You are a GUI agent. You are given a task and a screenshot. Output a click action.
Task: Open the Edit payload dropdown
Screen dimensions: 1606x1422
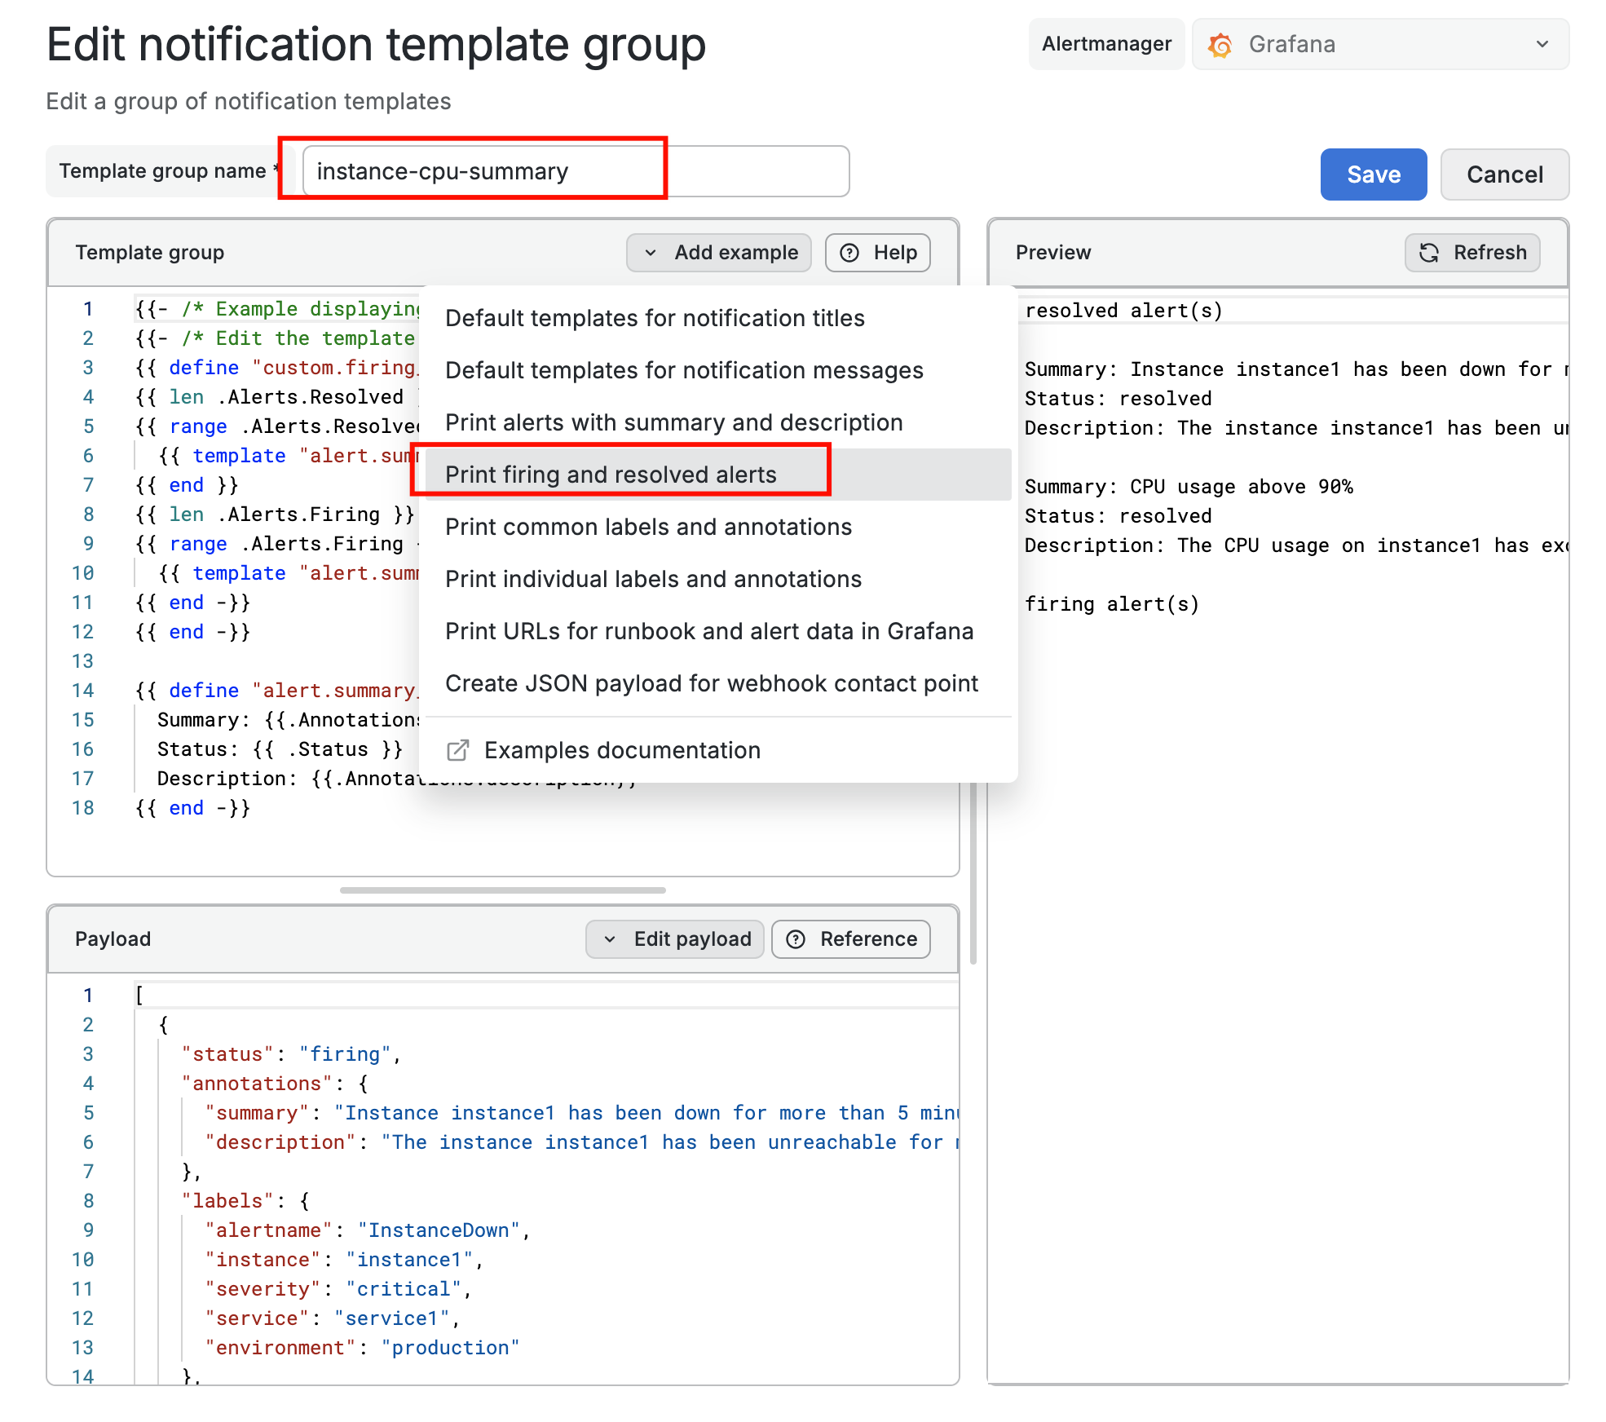click(675, 939)
